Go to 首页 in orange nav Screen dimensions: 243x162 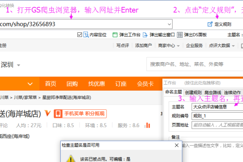point(51,84)
